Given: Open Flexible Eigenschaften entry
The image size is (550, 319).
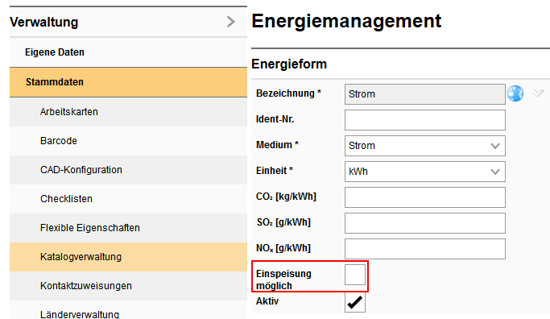Looking at the screenshot, I should [128, 228].
